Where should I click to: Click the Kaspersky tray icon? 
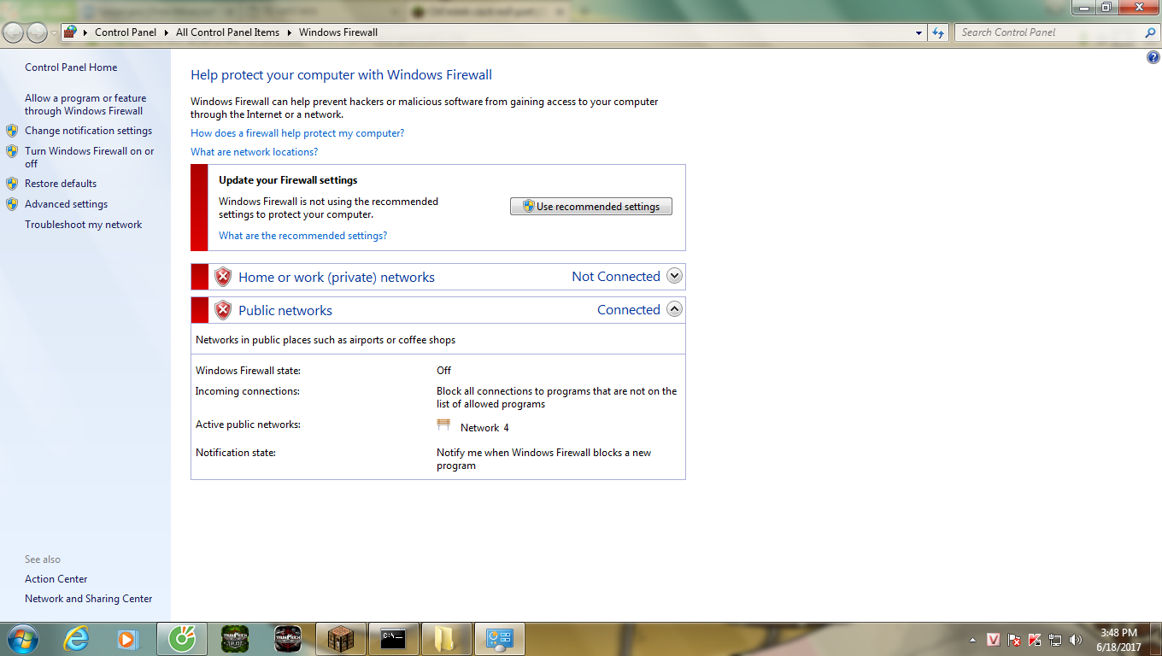pyautogui.click(x=1035, y=639)
